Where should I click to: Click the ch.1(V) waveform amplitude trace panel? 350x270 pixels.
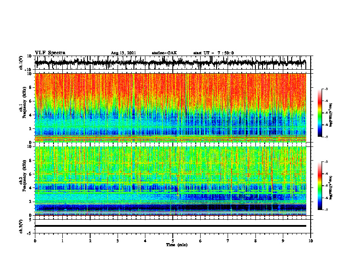point(172,63)
